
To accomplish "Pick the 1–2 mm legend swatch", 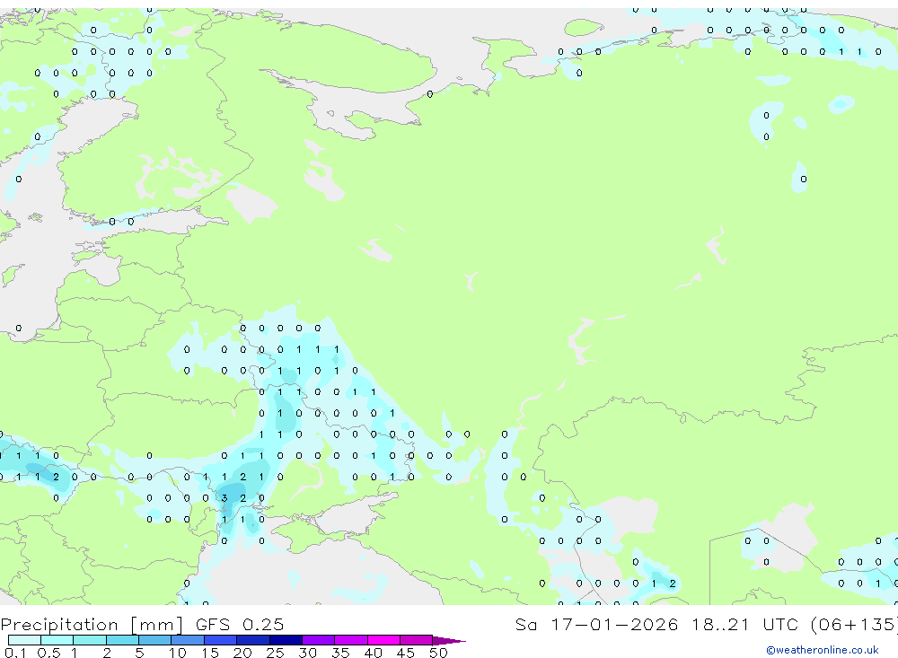I will coord(90,640).
